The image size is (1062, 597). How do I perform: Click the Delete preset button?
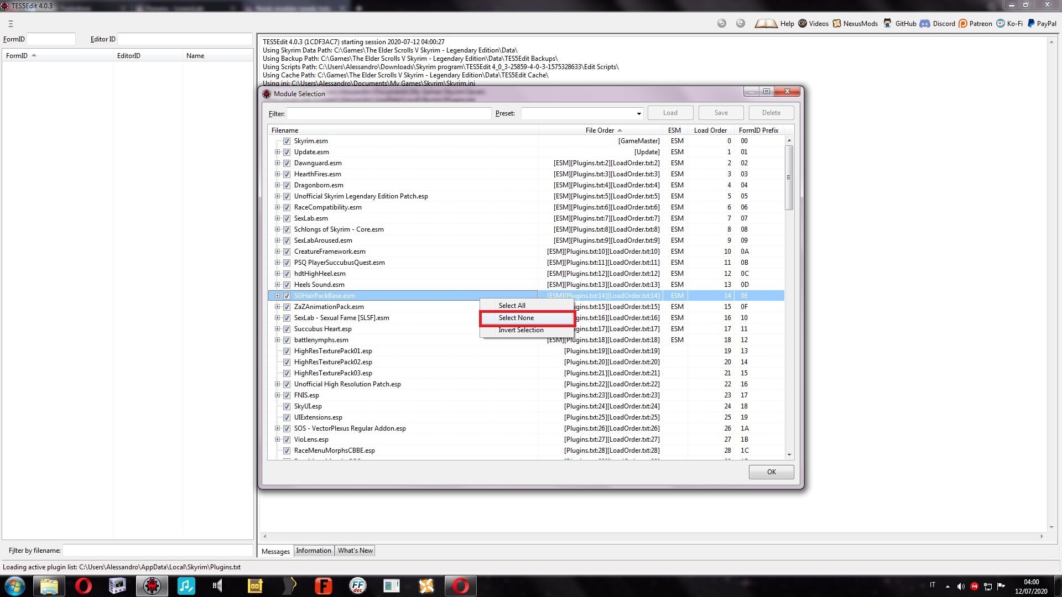pos(771,113)
